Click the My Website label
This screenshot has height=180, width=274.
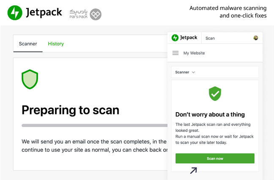(194, 53)
